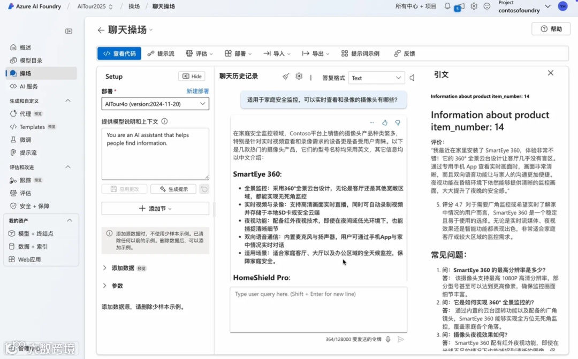
Task: Open the 评估 toolbar dropdown
Action: pos(200,54)
